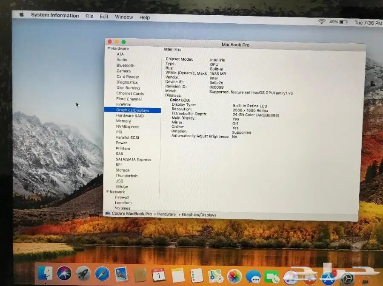Open Finder from the dock
383x286 pixels.
46,273
